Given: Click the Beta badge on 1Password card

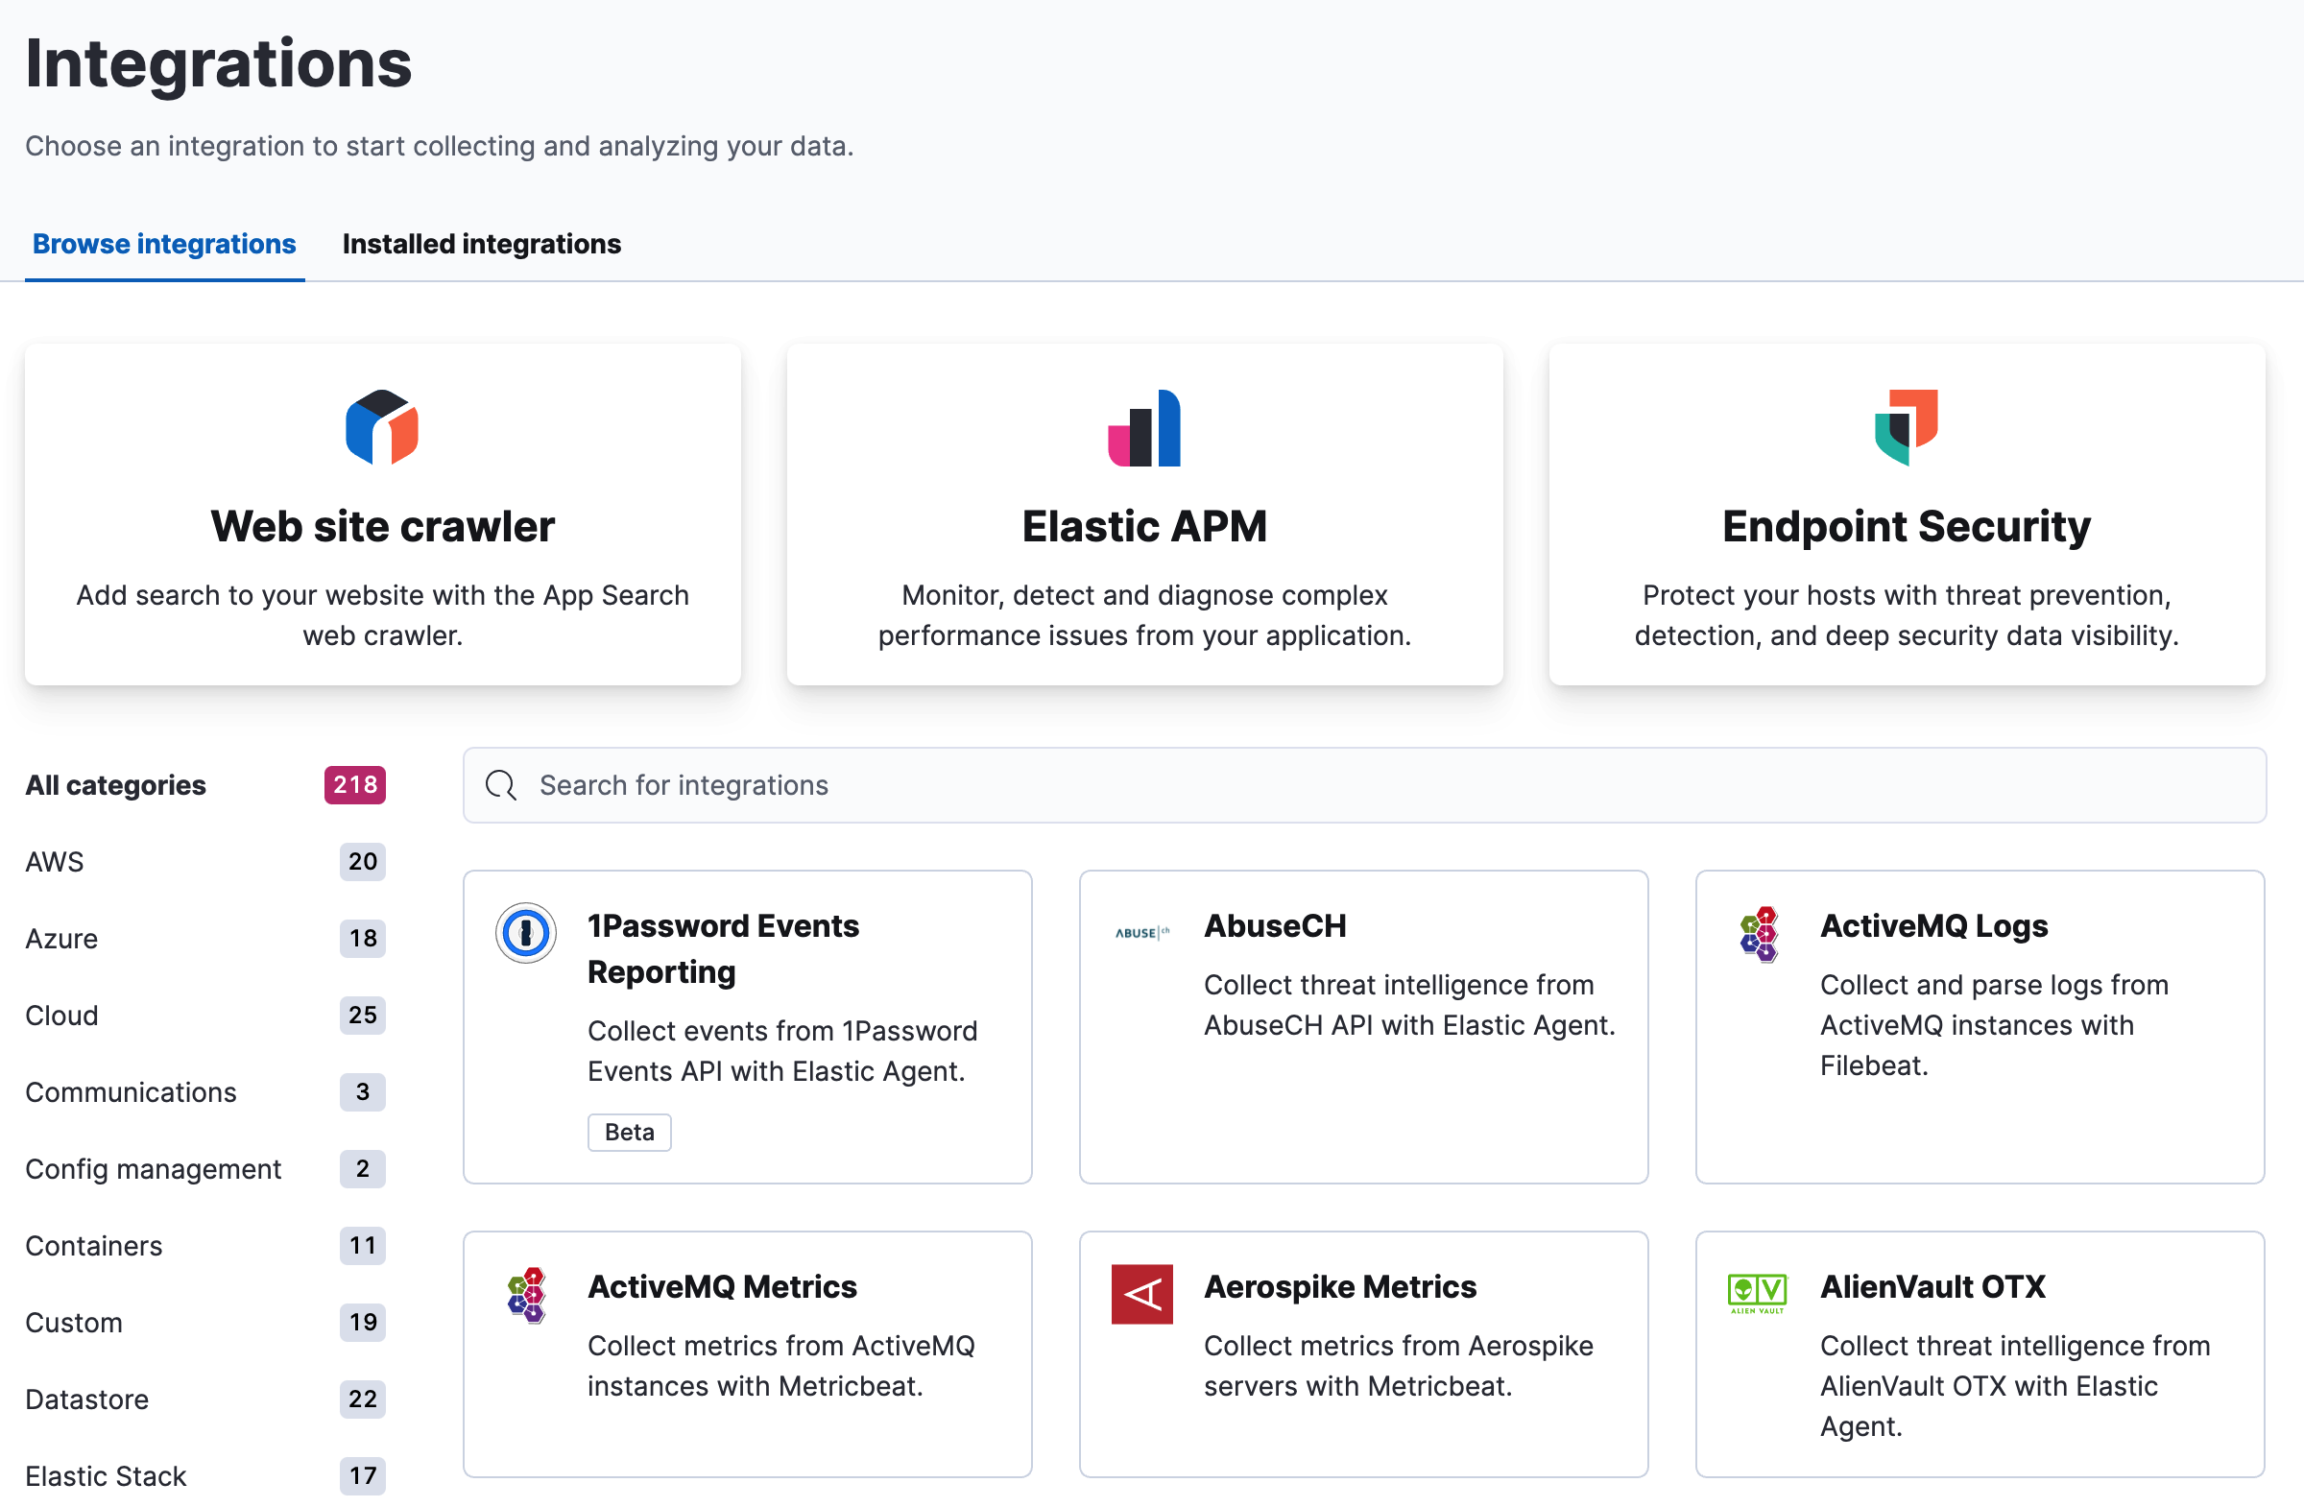Looking at the screenshot, I should coord(629,1132).
